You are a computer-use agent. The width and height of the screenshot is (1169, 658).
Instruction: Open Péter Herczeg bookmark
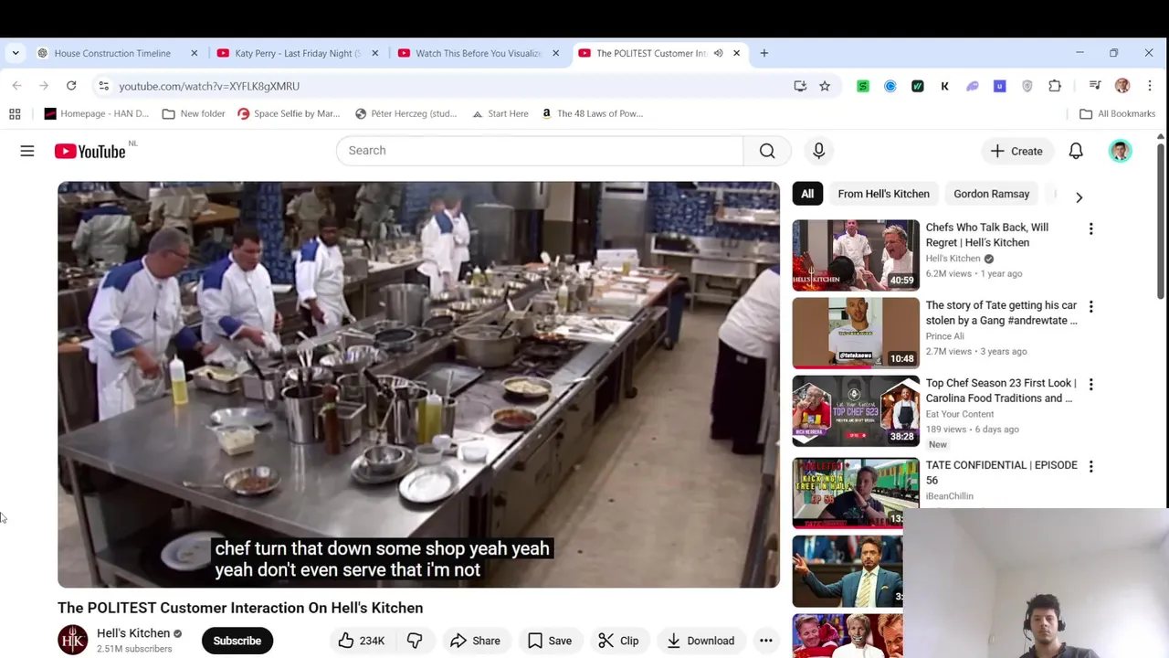(x=406, y=113)
